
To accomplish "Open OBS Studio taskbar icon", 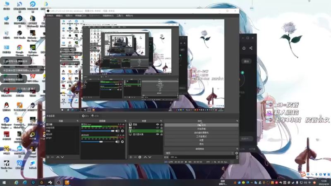I will (58, 183).
